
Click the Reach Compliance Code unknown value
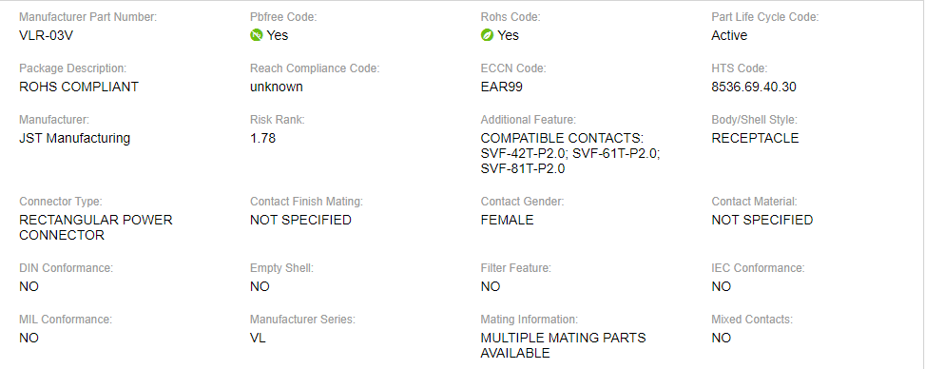276,87
